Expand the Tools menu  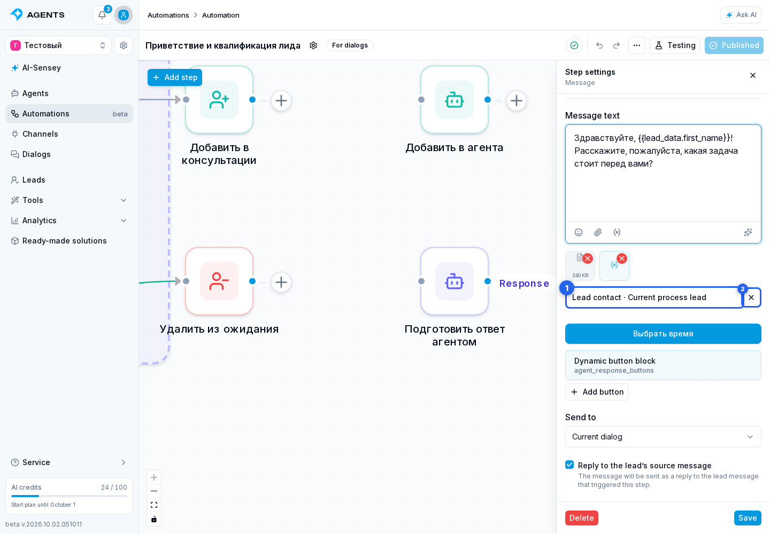(70, 200)
